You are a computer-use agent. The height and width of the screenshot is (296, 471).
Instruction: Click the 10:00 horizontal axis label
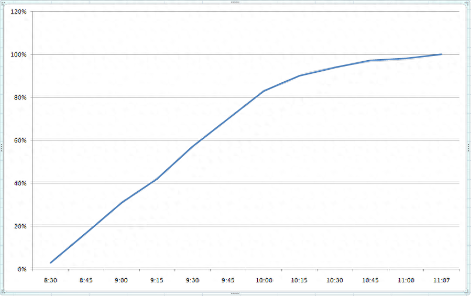click(264, 280)
